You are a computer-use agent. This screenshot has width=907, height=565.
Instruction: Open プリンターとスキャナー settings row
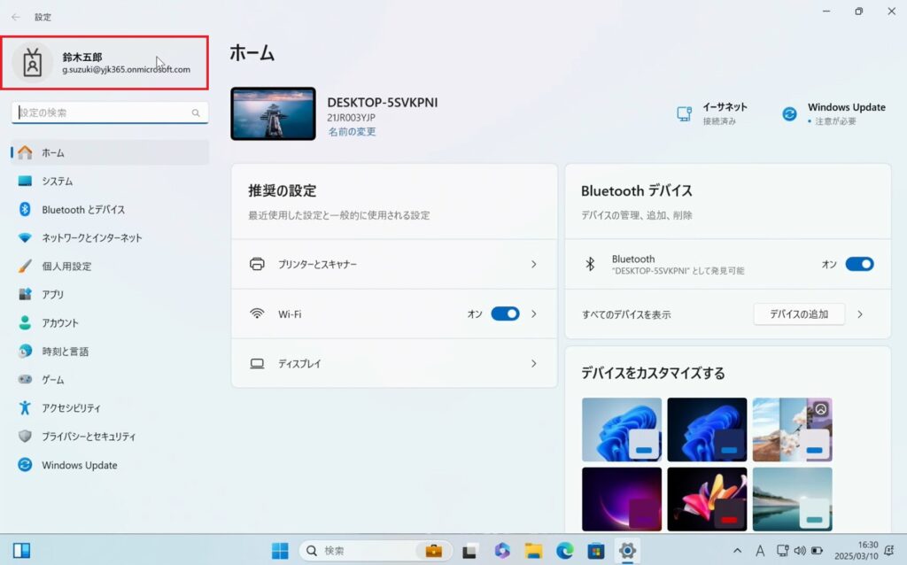[394, 264]
